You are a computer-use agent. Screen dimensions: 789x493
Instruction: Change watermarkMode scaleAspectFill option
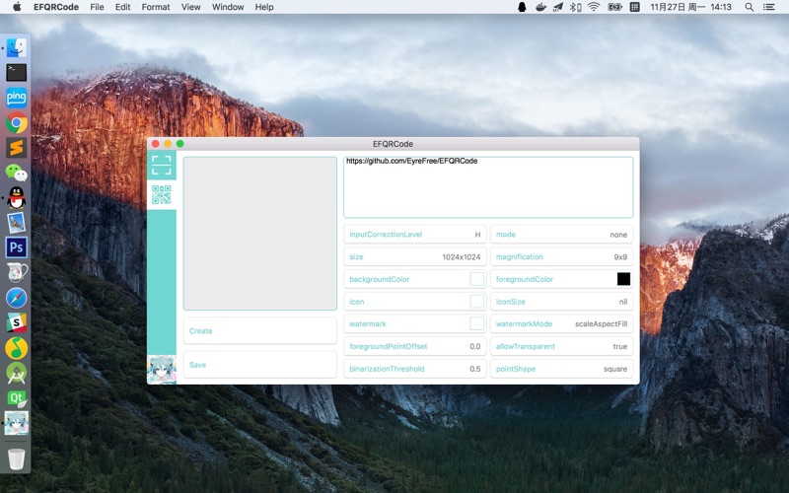[561, 323]
